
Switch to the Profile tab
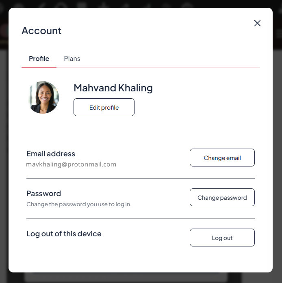pos(39,59)
